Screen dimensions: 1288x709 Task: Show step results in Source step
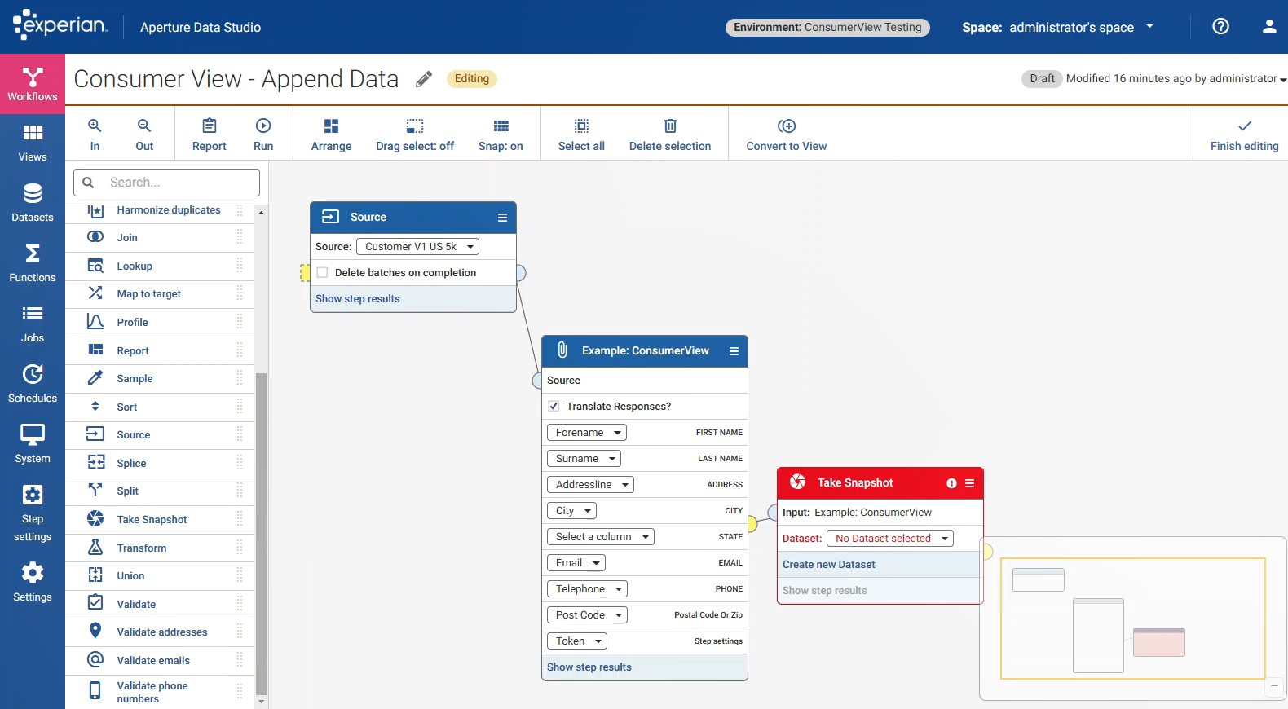[357, 299]
